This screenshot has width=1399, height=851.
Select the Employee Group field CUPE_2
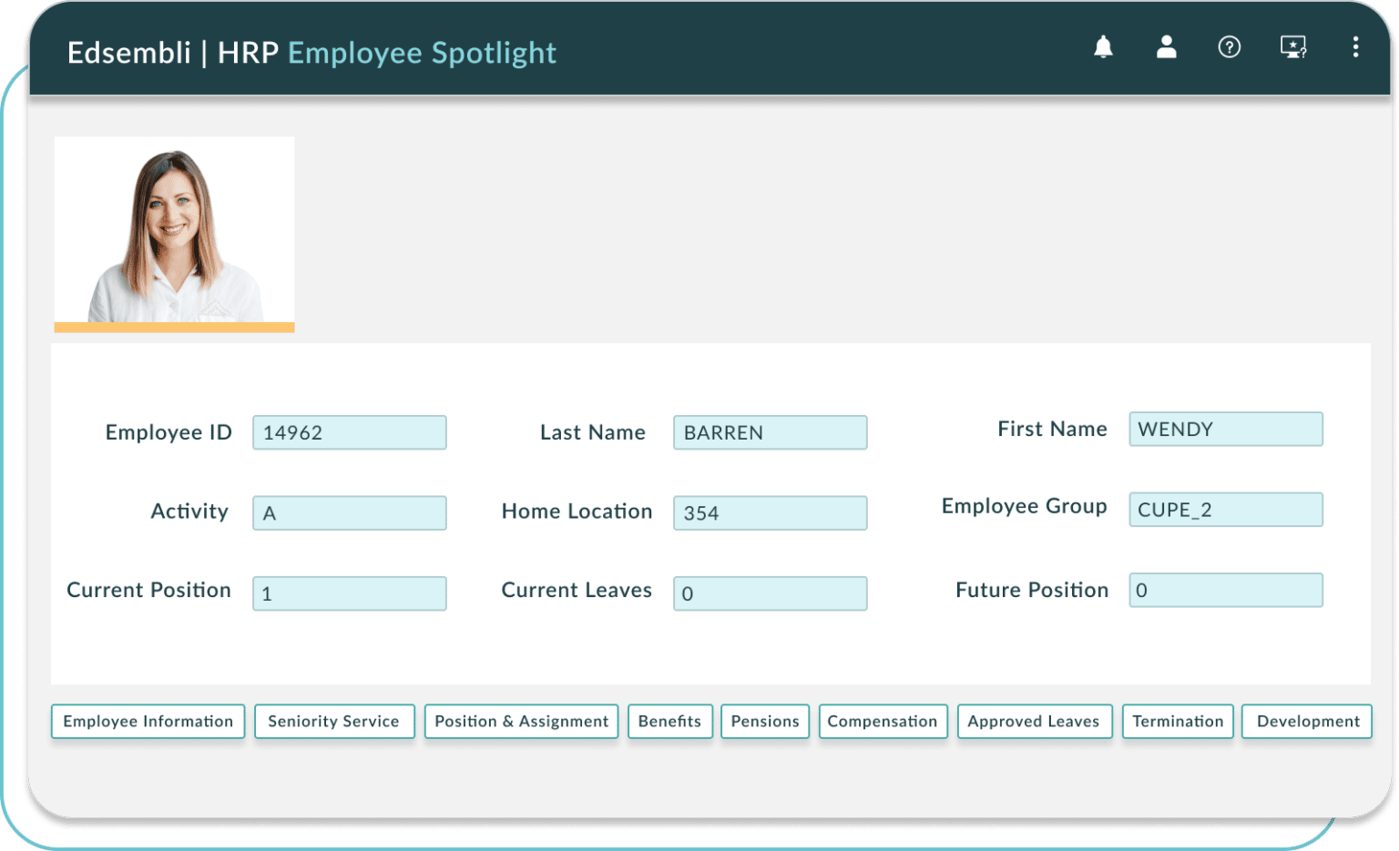tap(1225, 510)
